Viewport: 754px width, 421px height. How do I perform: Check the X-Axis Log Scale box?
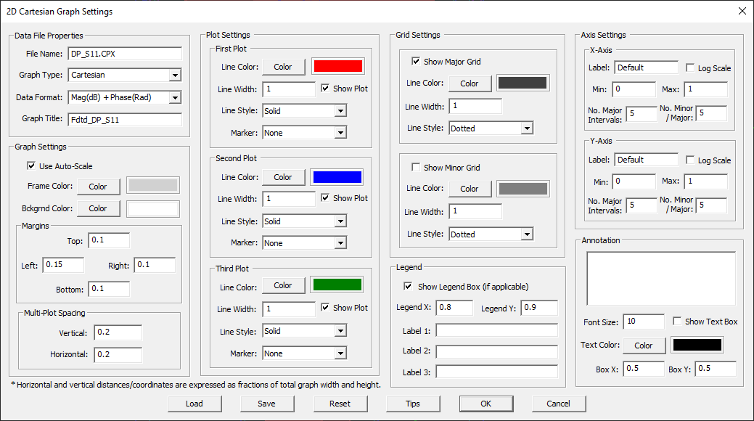point(690,68)
